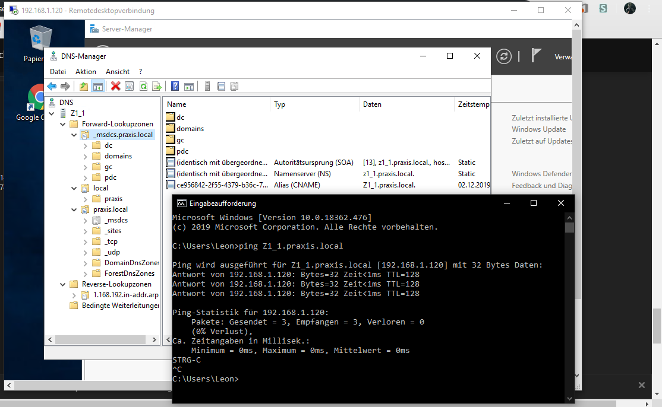Click the gray Forward arrow in DNS-Manager toolbar
The height and width of the screenshot is (407, 662).
click(x=65, y=87)
